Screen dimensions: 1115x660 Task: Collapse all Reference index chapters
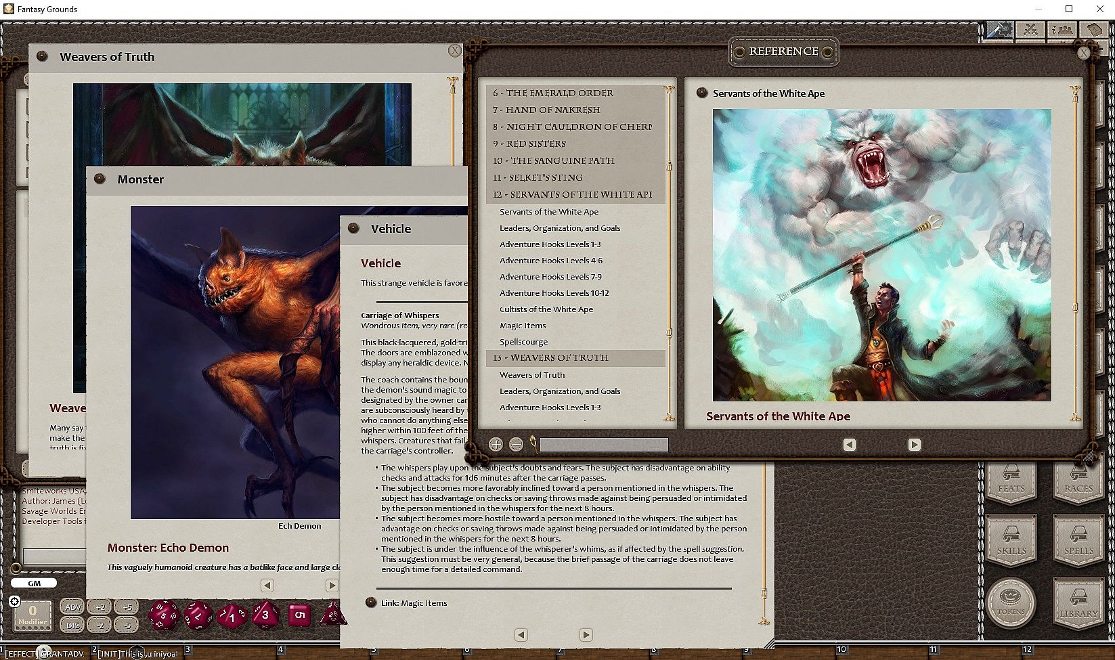pos(516,445)
